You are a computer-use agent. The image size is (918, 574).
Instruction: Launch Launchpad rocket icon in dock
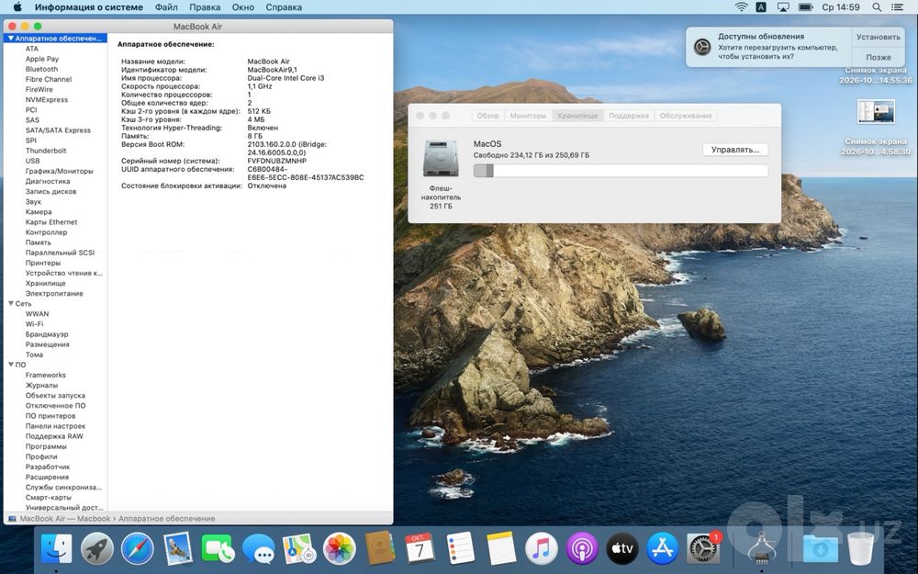point(97,549)
